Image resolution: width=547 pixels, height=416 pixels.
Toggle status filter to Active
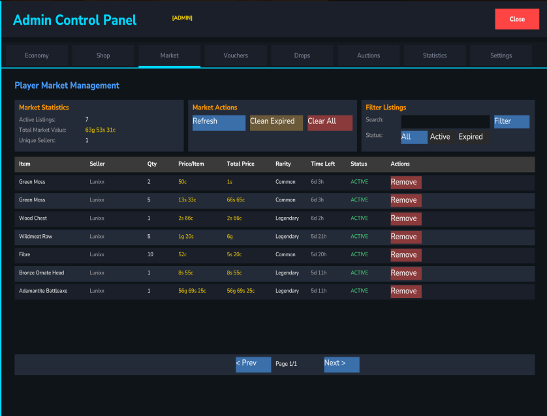(x=440, y=137)
